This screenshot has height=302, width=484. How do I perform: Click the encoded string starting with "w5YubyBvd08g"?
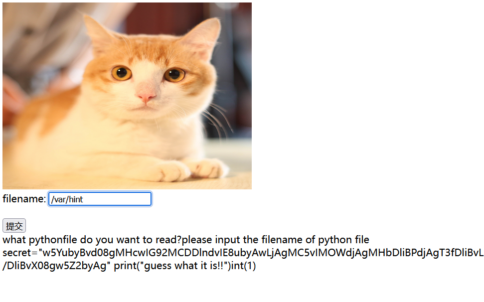(x=261, y=253)
